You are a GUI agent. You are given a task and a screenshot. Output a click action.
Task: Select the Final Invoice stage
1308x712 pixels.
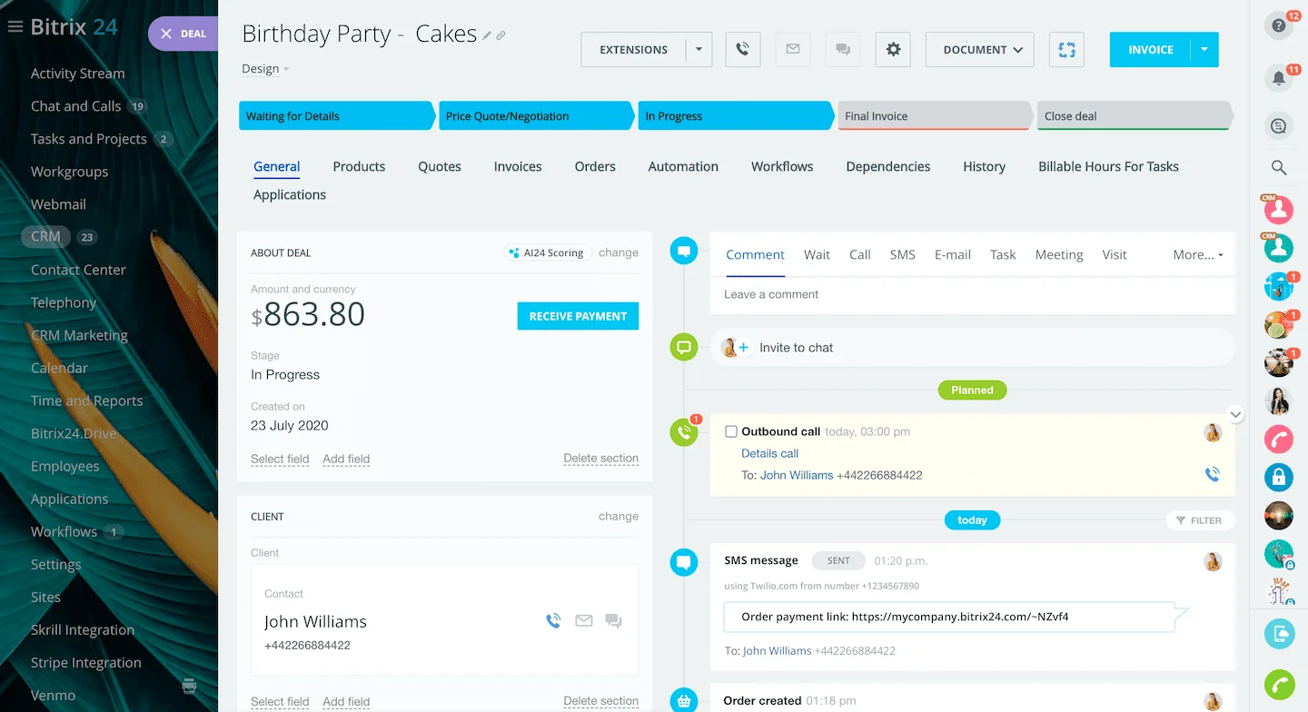[934, 116]
